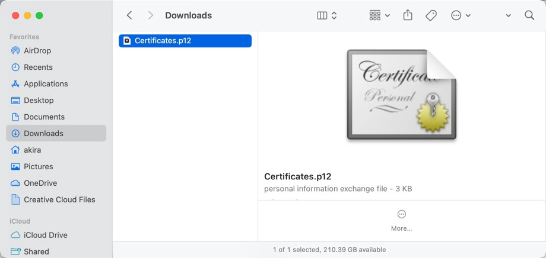Click the file type and size text

coord(338,189)
